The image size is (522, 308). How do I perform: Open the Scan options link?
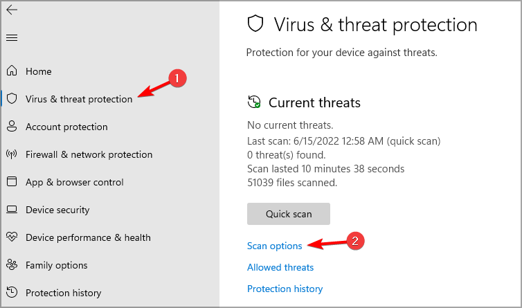(x=274, y=246)
